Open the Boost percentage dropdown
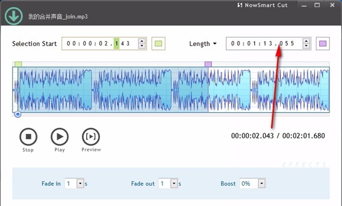Viewport: 342px width, 206px height. tap(262, 184)
